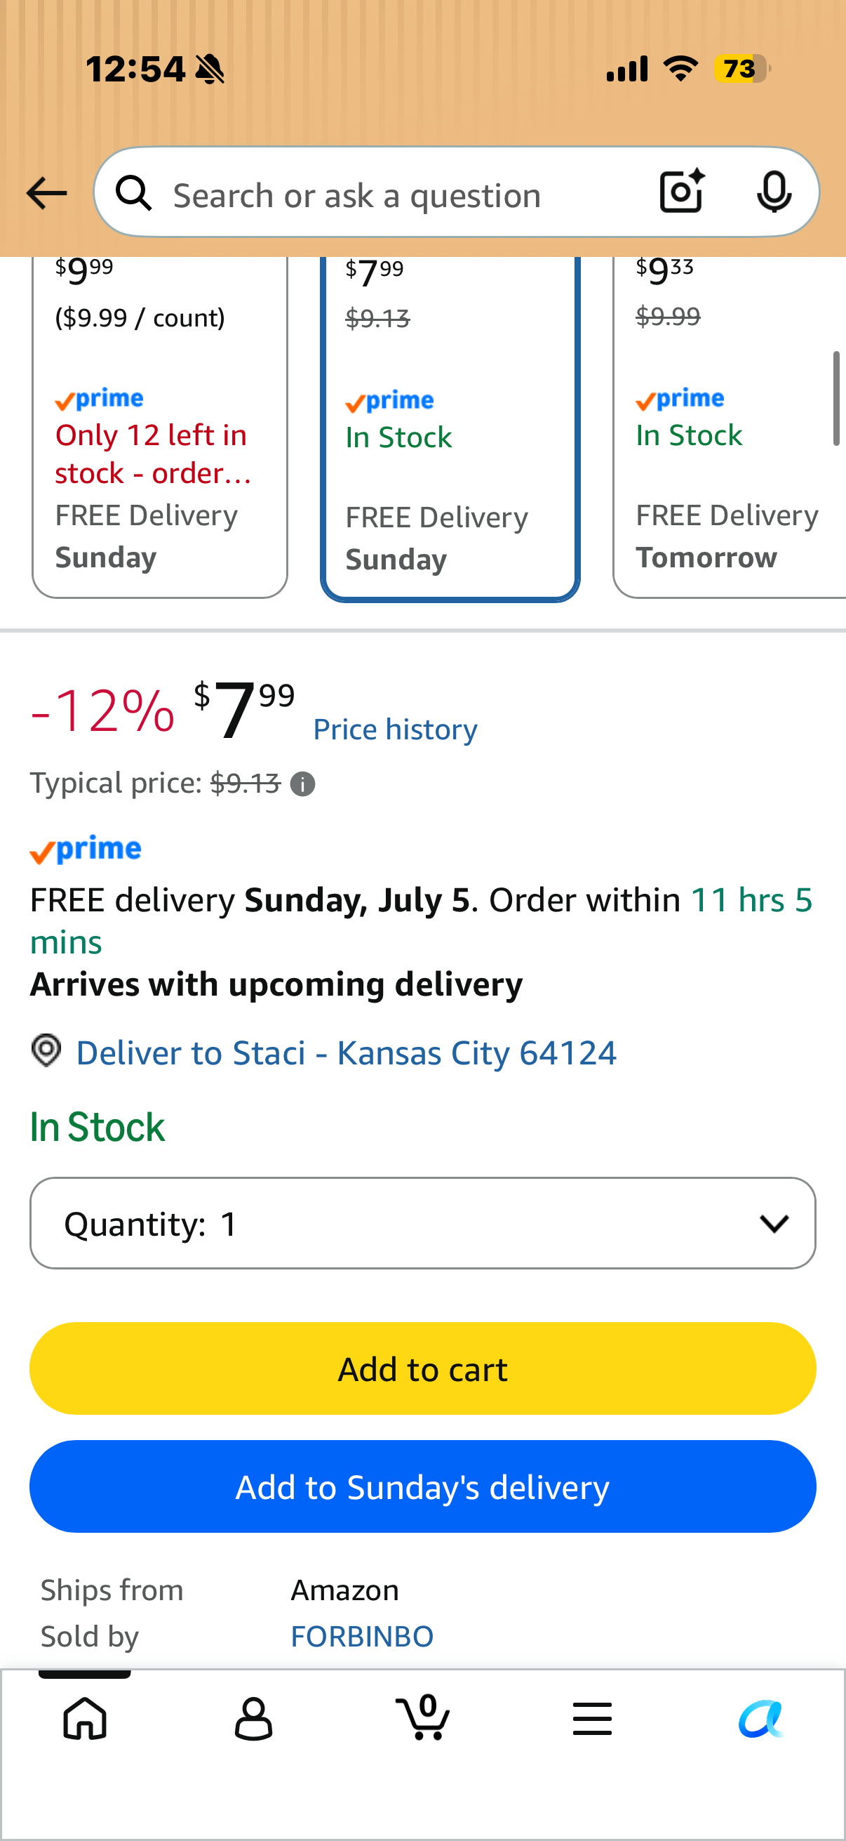Open camera lens search icon

point(682,192)
